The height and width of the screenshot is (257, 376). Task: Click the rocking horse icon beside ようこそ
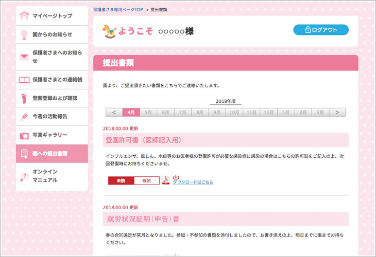coord(110,31)
